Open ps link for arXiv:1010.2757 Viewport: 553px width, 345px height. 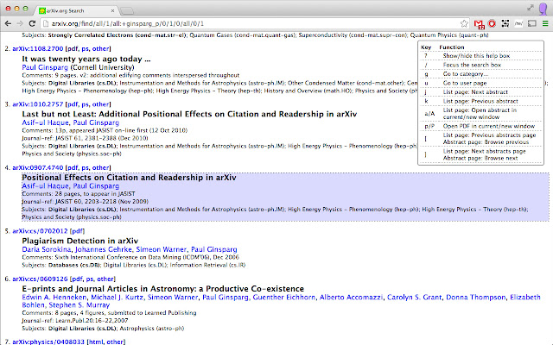[85, 104]
